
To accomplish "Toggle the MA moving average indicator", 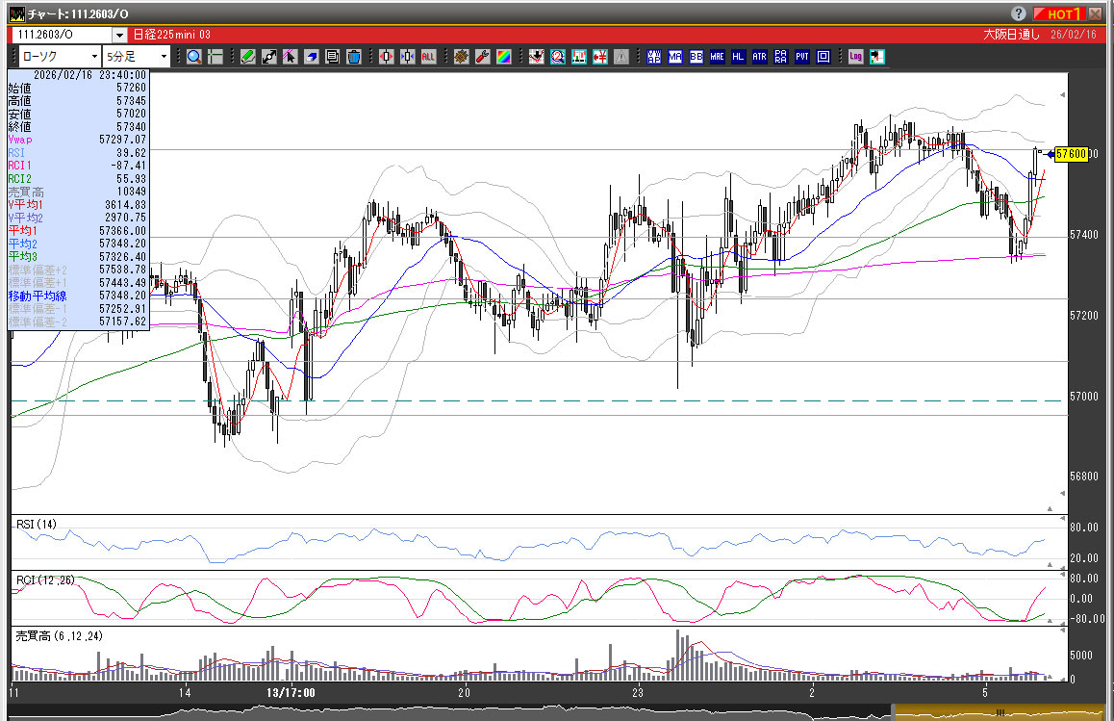I will 675,57.
